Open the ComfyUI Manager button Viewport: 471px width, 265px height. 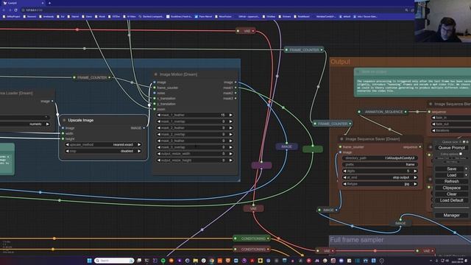[x=451, y=216]
